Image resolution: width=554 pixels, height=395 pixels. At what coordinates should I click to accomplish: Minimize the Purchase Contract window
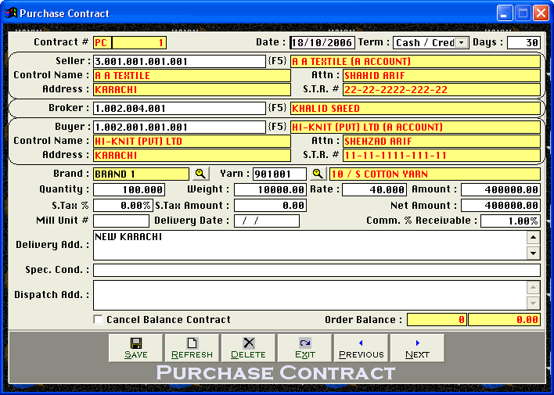[x=505, y=13]
